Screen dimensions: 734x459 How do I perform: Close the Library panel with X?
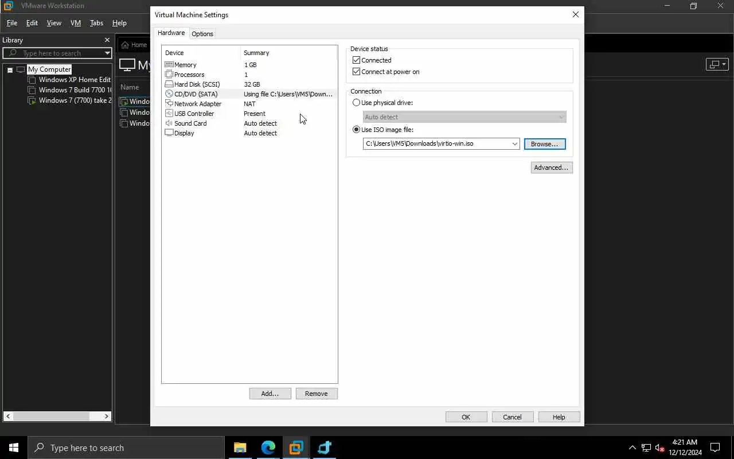107,40
